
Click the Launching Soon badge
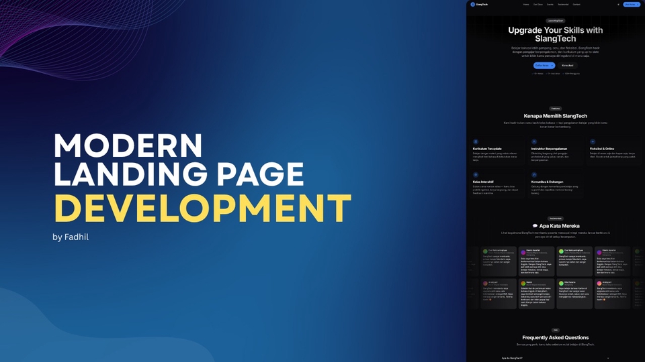(555, 21)
